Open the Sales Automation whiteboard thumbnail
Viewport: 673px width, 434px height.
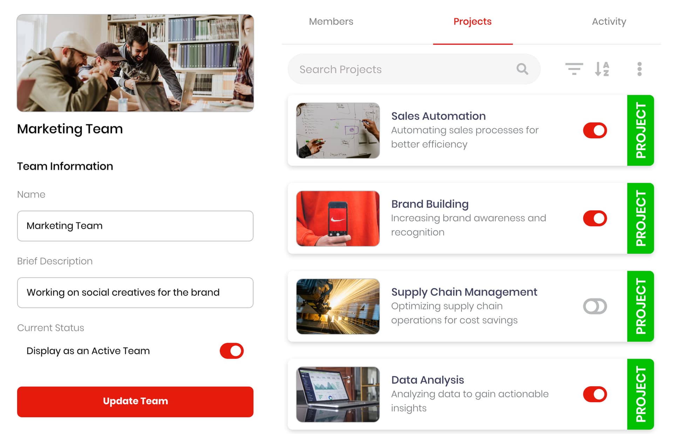(338, 130)
